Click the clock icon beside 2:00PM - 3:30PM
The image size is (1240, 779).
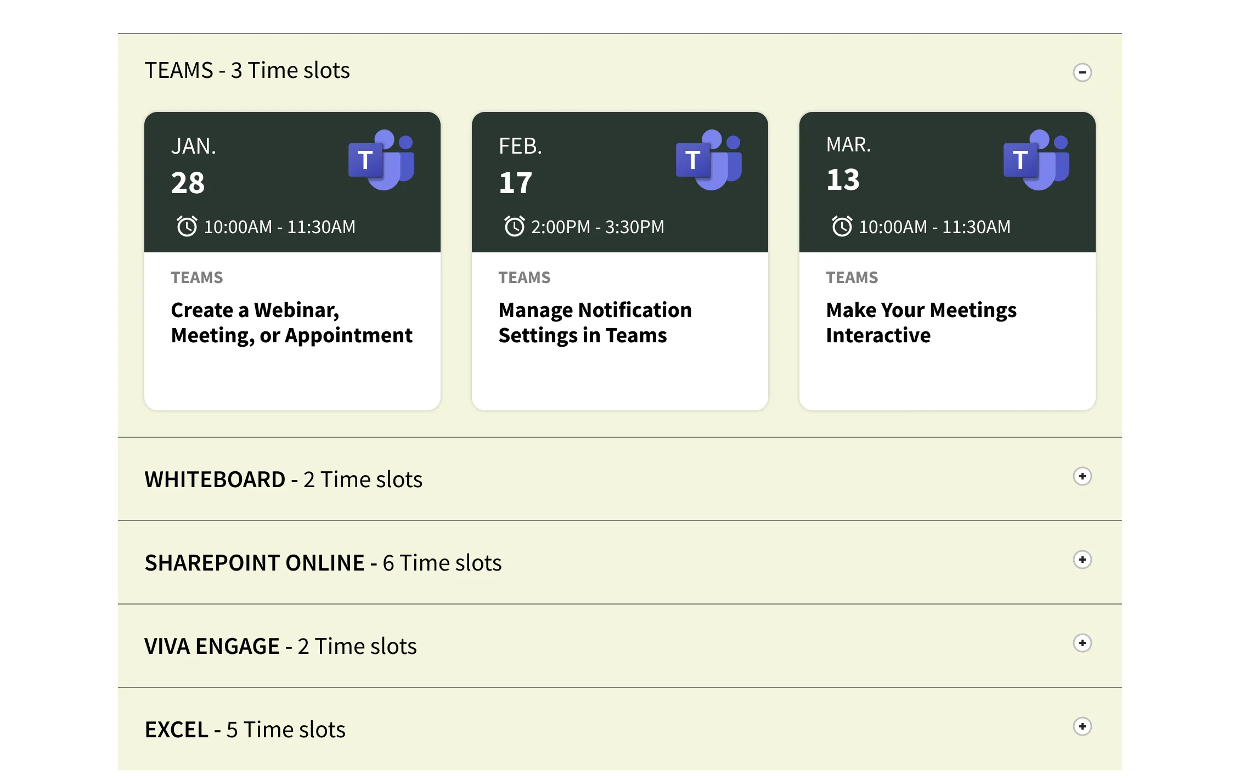pyautogui.click(x=514, y=226)
